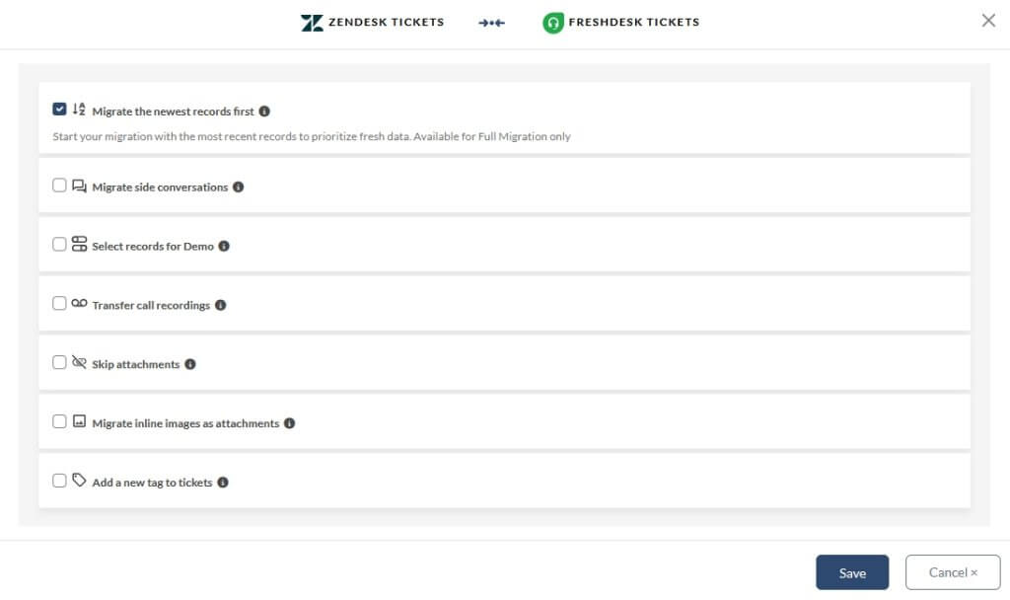Click the Zendesk logo icon
1010x600 pixels.
click(312, 23)
